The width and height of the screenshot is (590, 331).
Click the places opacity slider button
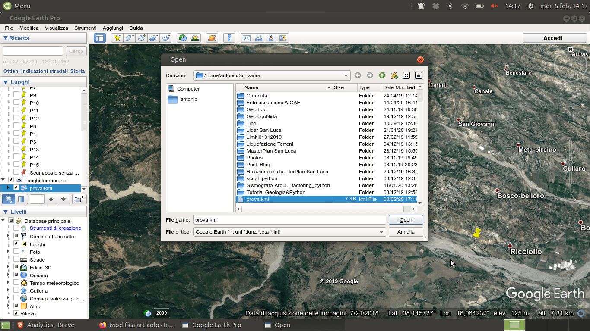coord(21,199)
